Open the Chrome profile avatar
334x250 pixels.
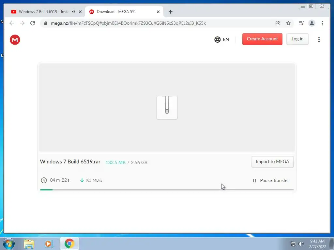pos(311,23)
